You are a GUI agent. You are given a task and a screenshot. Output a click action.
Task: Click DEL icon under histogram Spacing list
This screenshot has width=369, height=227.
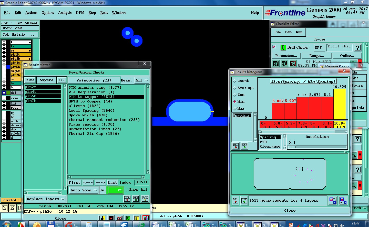pyautogui.click(x=236, y=146)
